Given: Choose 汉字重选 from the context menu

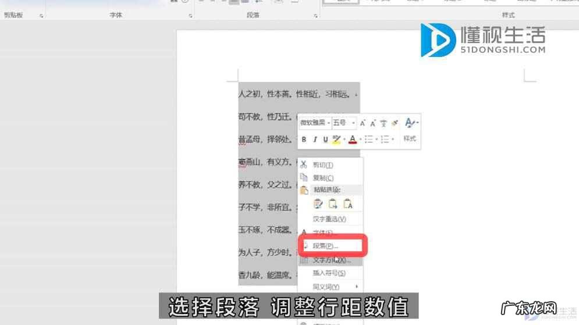Looking at the screenshot, I should tap(330, 219).
